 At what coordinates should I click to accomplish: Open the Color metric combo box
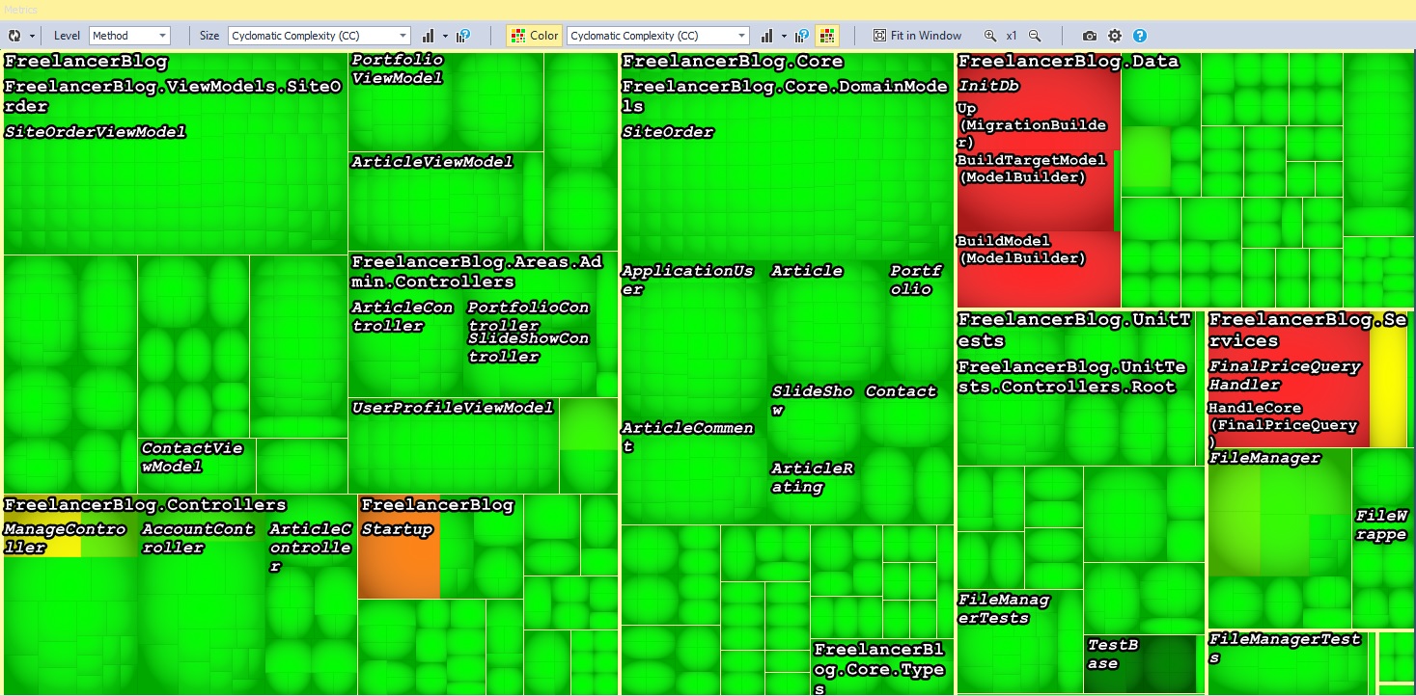[657, 36]
